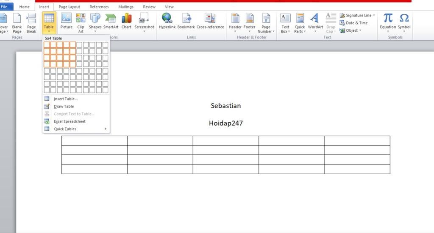Image resolution: width=434 pixels, height=233 pixels.
Task: Click the Table button in ribbon
Action: [x=49, y=23]
